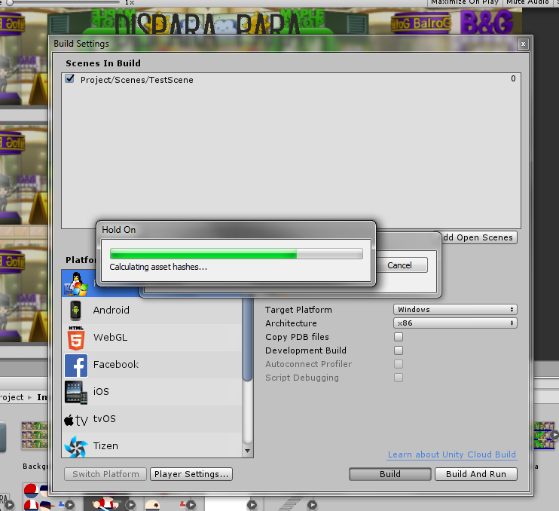Enable the Development Build checkbox

pos(399,350)
